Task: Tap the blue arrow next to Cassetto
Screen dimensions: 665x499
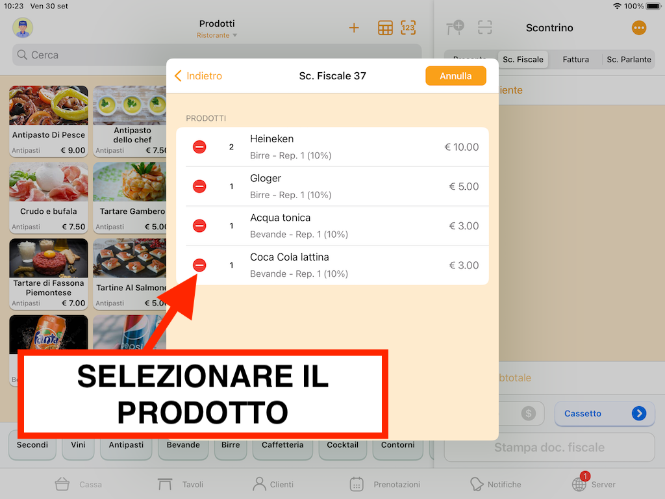Action: point(639,413)
